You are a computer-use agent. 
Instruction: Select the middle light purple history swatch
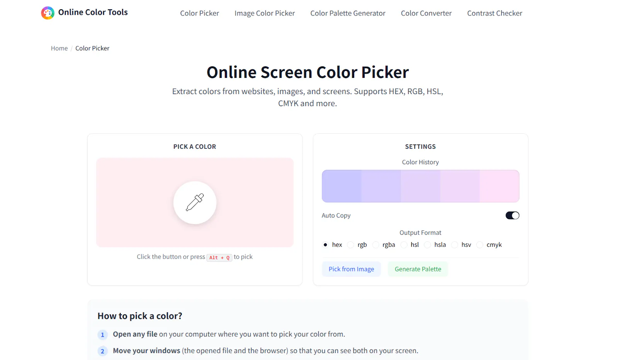click(x=421, y=186)
